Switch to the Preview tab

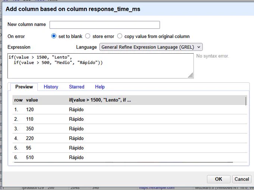tap(24, 87)
